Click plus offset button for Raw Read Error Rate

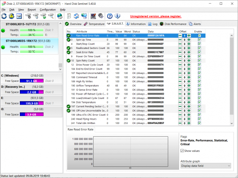coord(189,36)
